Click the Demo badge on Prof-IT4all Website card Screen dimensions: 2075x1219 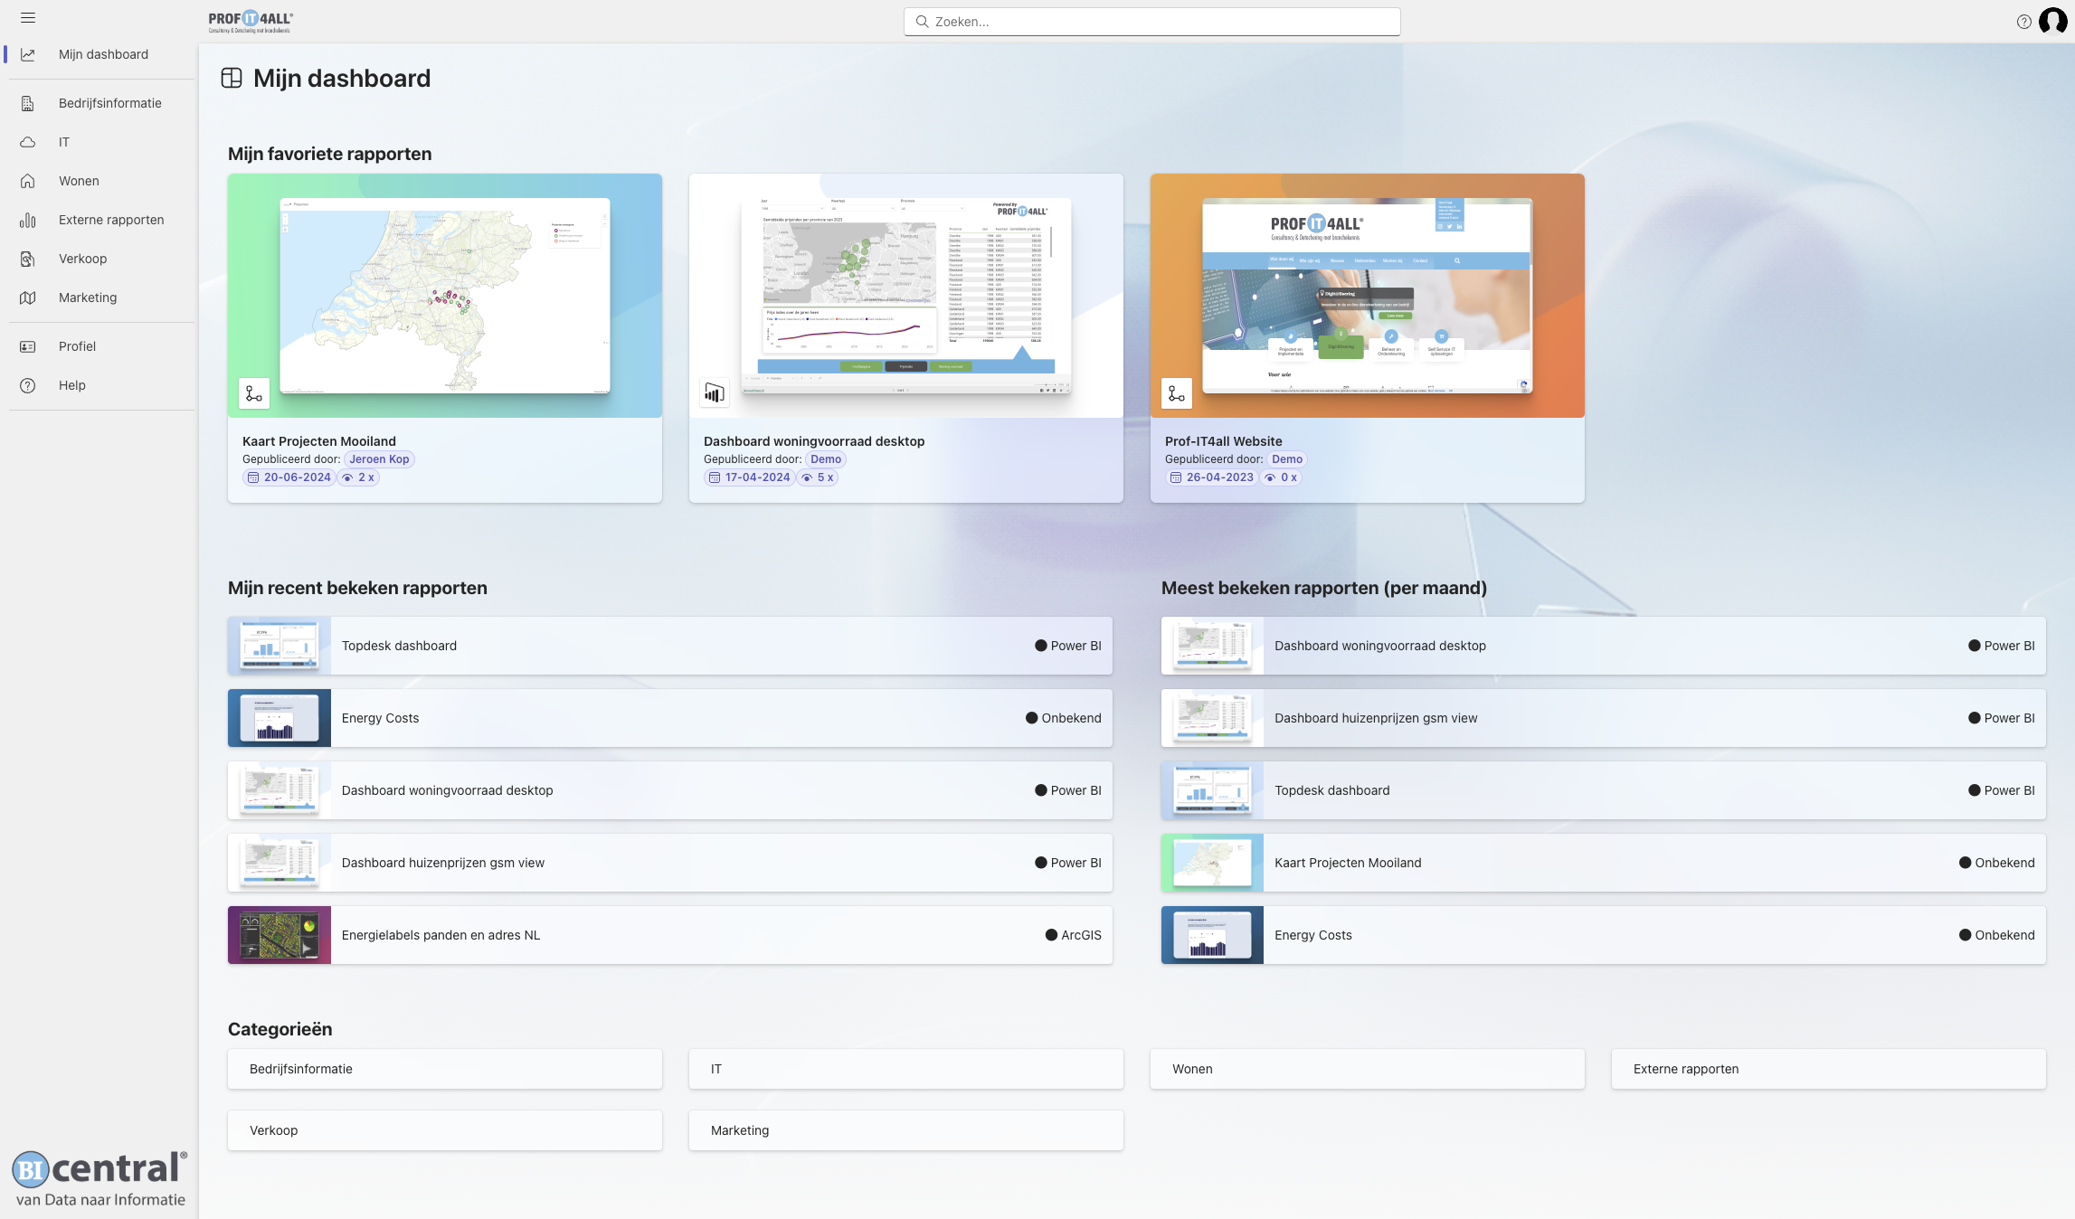1286,458
